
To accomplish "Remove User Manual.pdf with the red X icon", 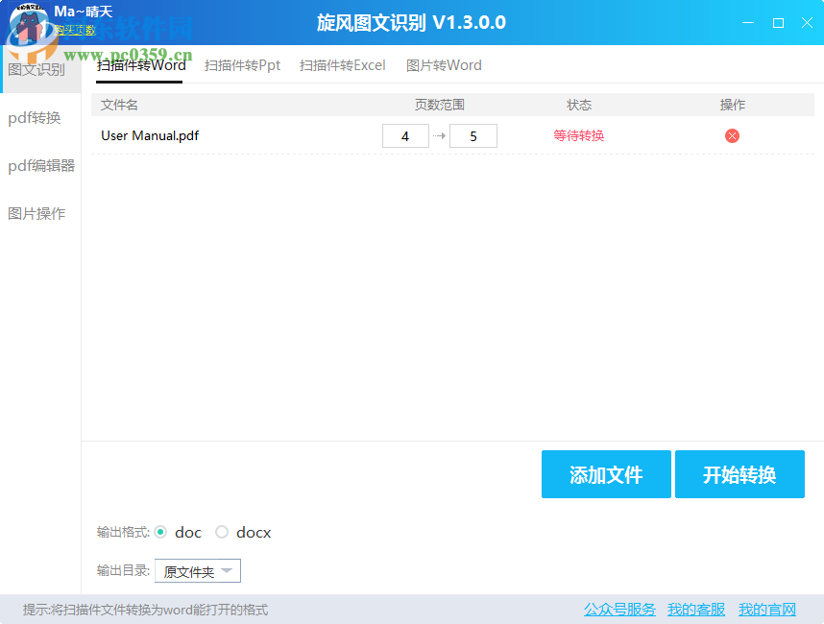I will pos(732,135).
